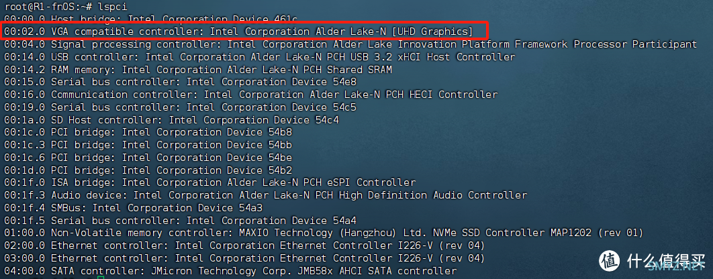
Task: Click the MAXIO NVMe SSD Controller line
Action: (x=324, y=233)
